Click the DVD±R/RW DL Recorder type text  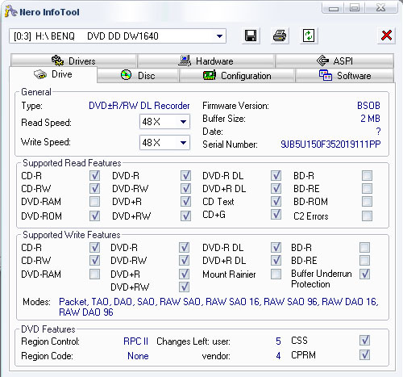[x=139, y=106]
